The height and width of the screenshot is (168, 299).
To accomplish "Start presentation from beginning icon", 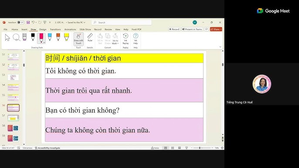I will pyautogui.click(x=45, y=23).
